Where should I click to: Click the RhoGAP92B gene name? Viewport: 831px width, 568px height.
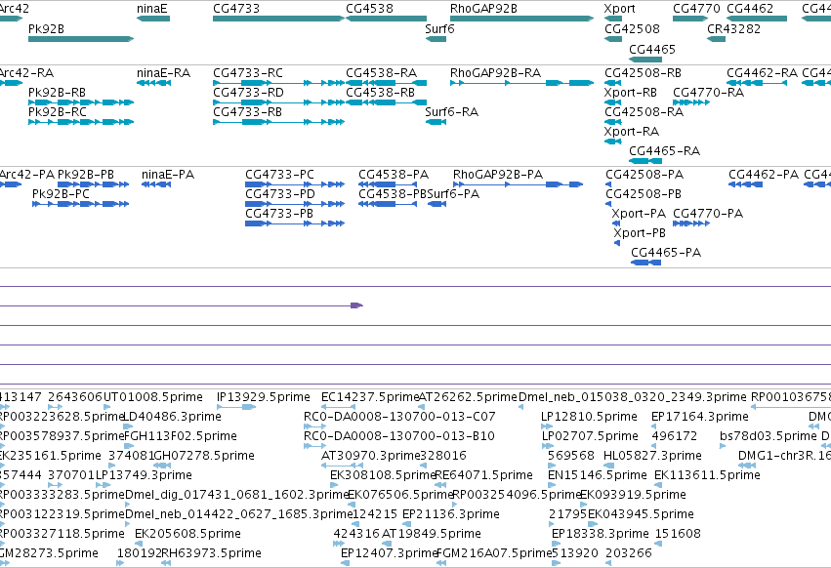484,9
